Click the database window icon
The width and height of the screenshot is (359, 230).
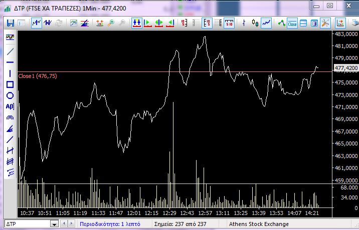[314, 23]
